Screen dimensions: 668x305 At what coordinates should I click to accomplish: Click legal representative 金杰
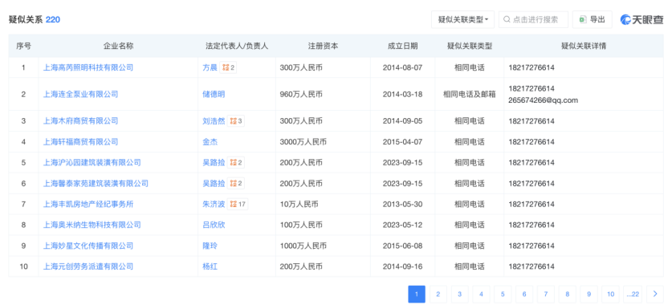[210, 142]
